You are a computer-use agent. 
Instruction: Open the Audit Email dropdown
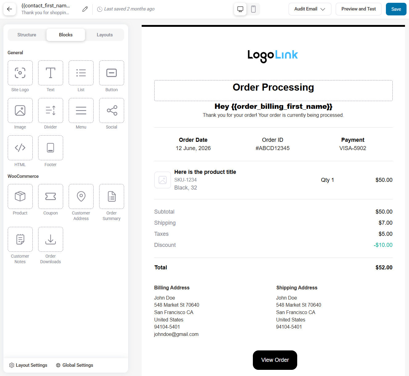click(310, 9)
